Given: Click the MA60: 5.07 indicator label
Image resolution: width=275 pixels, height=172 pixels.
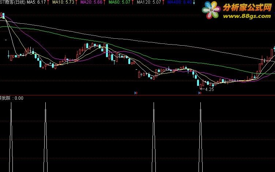Looking at the screenshot, I should tap(120, 2).
